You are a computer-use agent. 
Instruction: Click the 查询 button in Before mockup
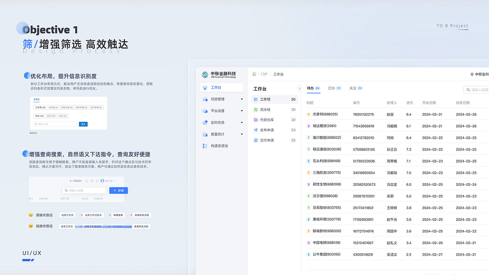coord(83,124)
